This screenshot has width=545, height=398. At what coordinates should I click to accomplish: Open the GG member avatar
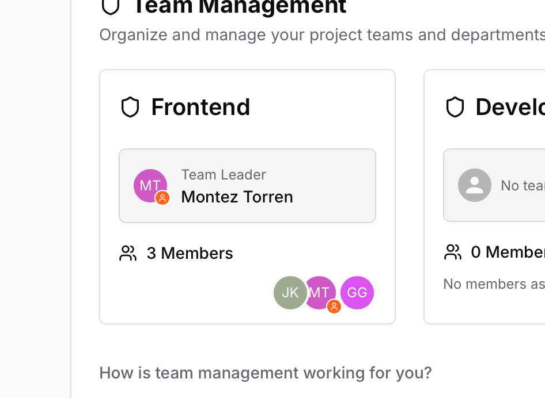(357, 293)
